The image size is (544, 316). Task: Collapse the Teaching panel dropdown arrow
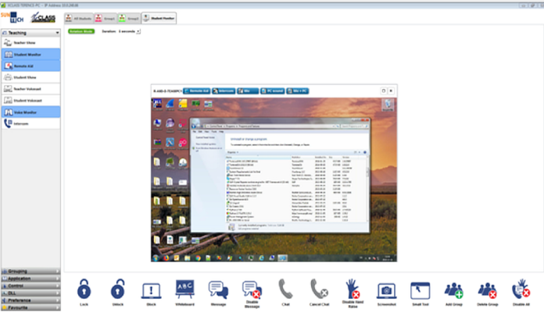coord(57,33)
